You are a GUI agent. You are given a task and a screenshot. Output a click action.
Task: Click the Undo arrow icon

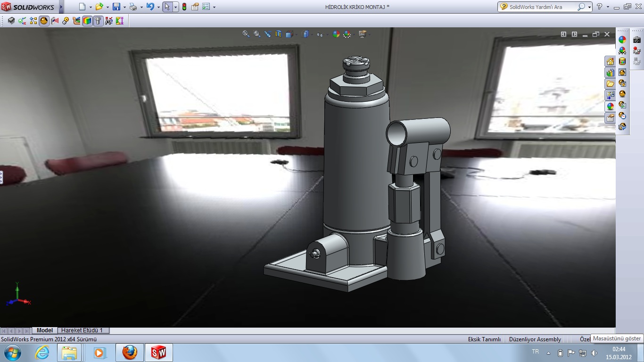(x=150, y=7)
